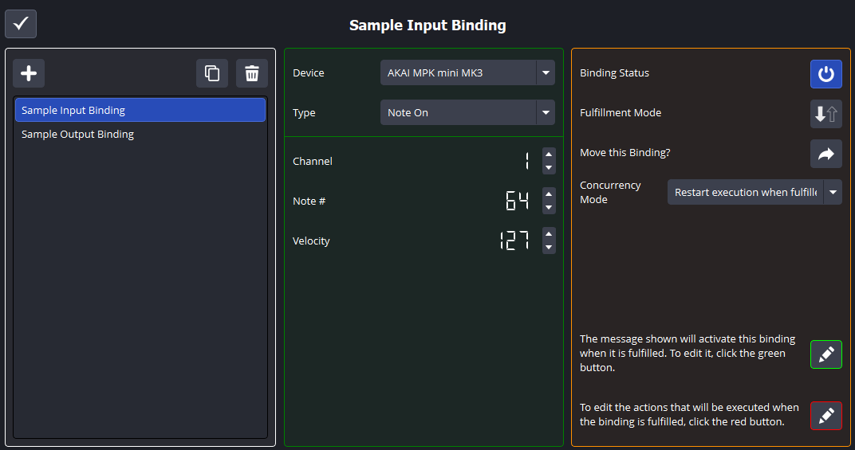Add a new binding with plus icon

pos(29,73)
